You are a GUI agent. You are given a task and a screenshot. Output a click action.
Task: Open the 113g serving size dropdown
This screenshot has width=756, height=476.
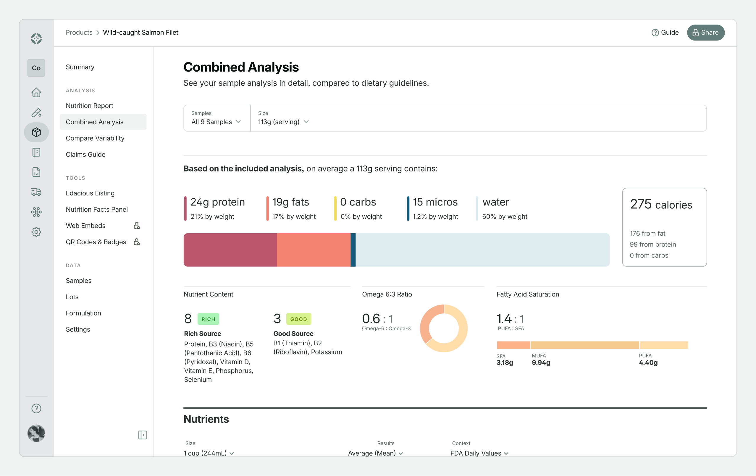[283, 122]
